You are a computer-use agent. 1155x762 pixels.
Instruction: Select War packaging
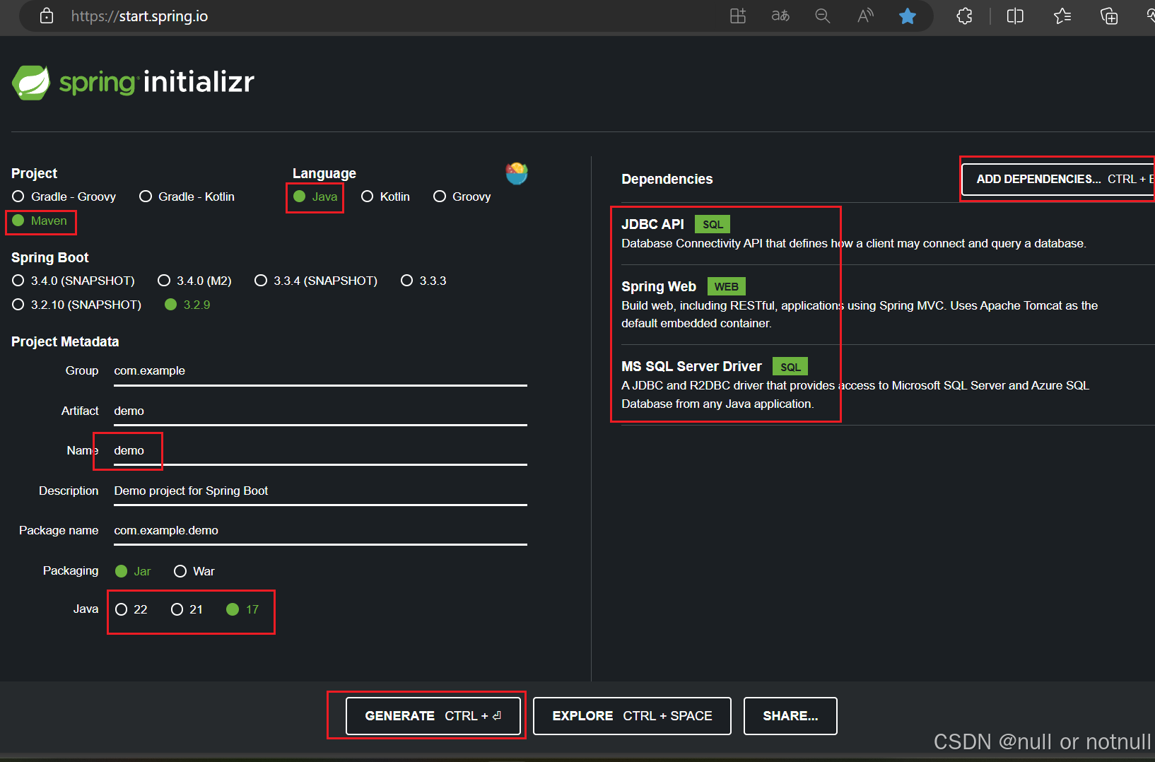(x=194, y=571)
